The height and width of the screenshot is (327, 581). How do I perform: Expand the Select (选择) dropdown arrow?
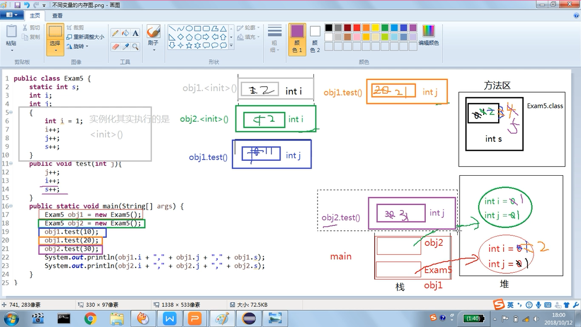55,51
